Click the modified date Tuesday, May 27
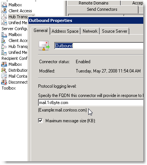This screenshot has width=147, height=165. (x=108, y=71)
